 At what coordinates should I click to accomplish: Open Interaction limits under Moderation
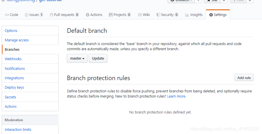pyautogui.click(x=30, y=129)
